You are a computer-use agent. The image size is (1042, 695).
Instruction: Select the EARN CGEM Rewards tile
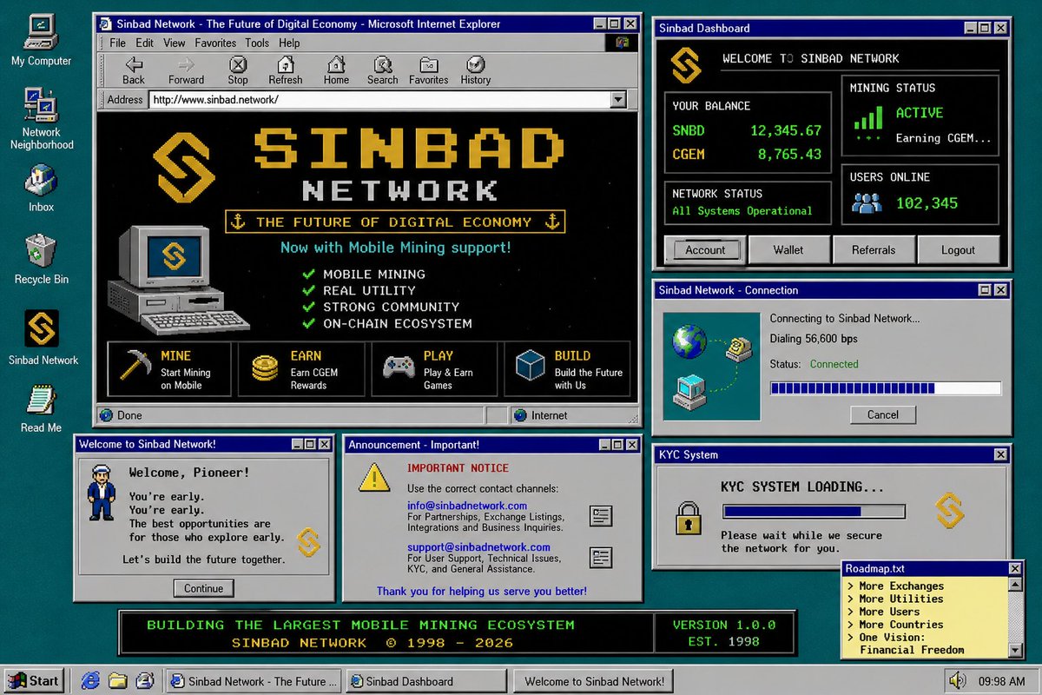pos(301,369)
